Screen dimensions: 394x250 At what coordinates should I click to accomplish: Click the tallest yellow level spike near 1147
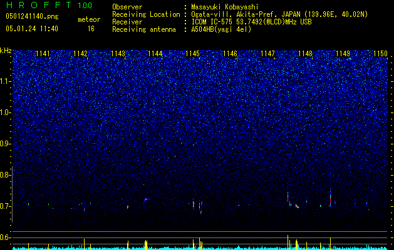[288, 242]
